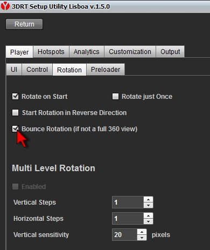Open the Analytics tab
This screenshot has width=210, height=250.
click(x=87, y=52)
